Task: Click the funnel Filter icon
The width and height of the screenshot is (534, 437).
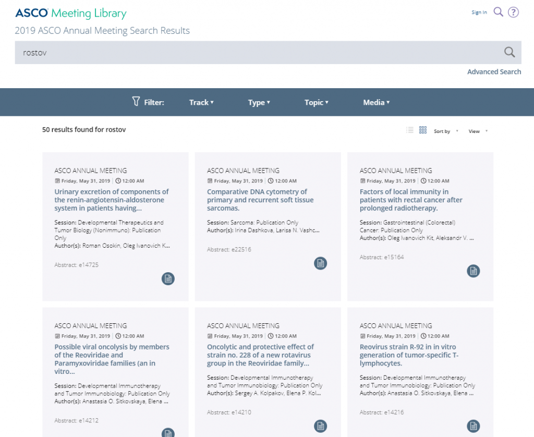Action: 136,102
